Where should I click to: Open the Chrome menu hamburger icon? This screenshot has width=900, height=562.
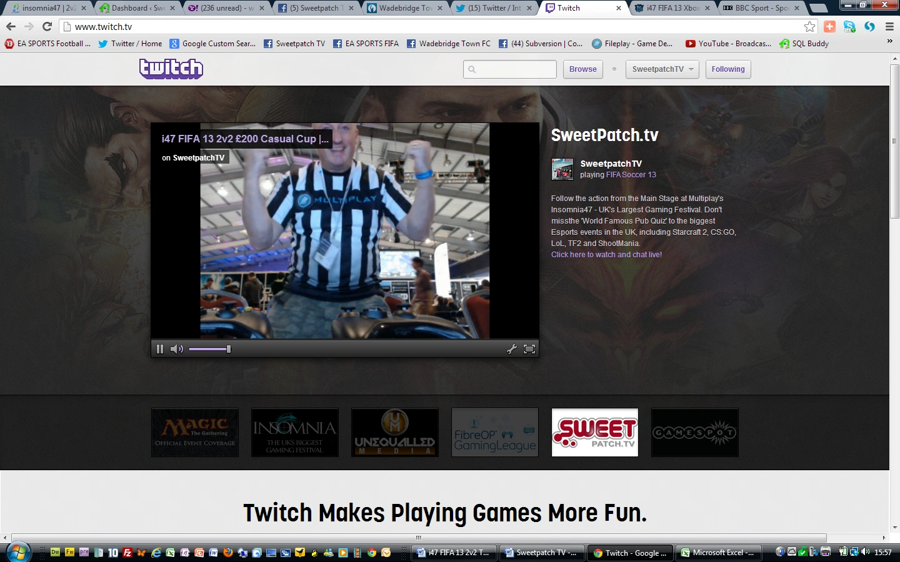(890, 27)
